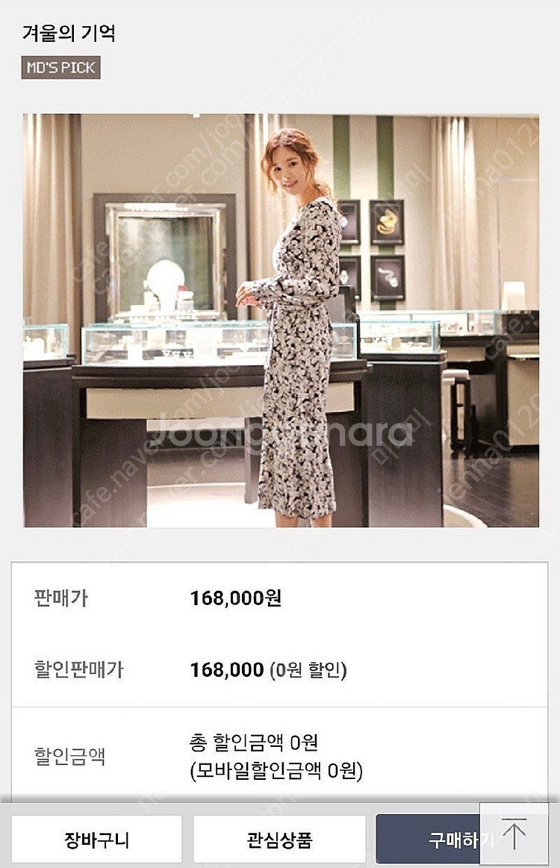
Task: Click the 할인판매가 label
Action: point(78,669)
